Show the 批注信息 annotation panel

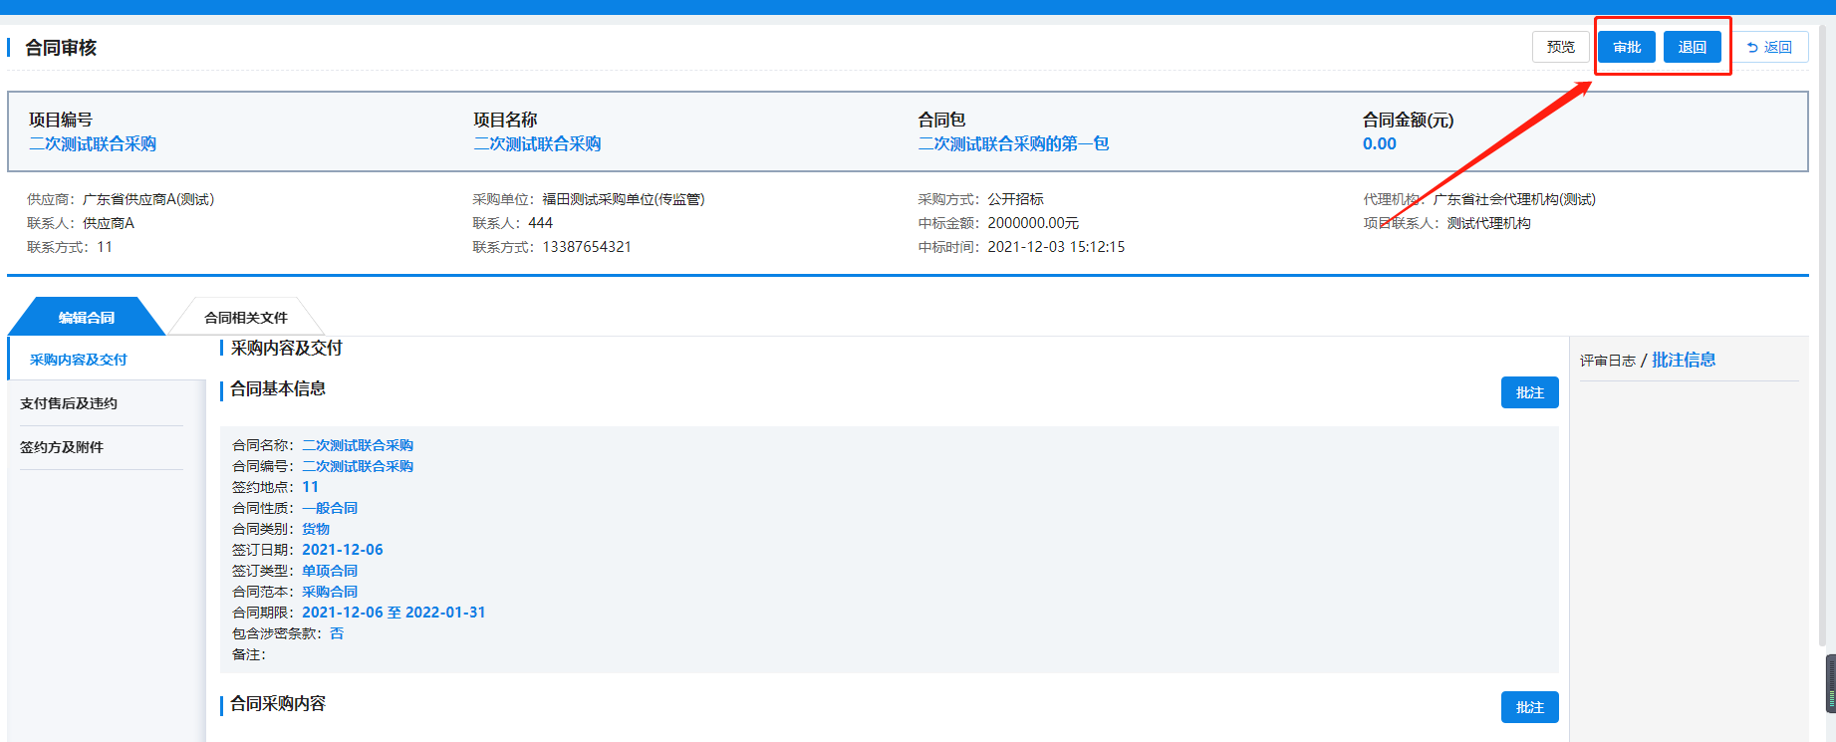(1684, 360)
